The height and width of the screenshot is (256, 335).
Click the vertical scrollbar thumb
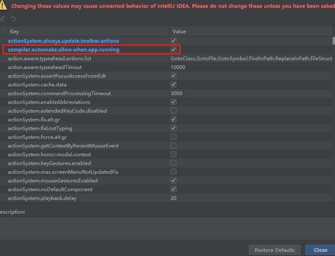[334, 41]
